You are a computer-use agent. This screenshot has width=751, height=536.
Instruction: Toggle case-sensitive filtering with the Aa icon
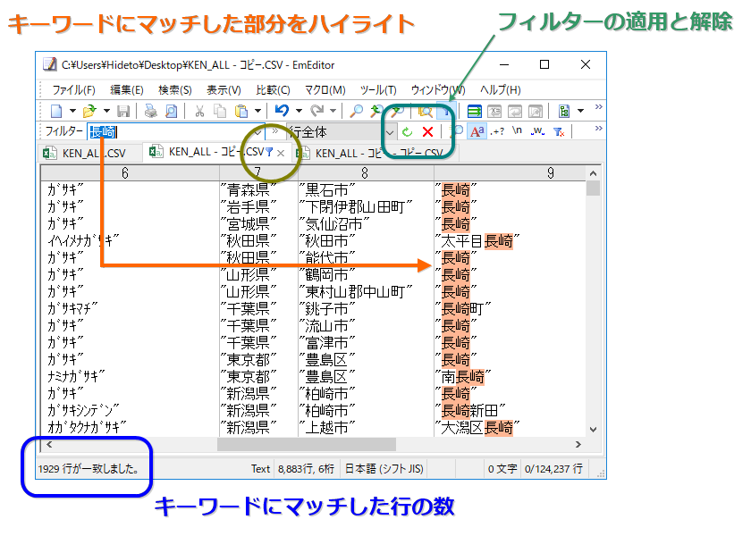coord(478,130)
